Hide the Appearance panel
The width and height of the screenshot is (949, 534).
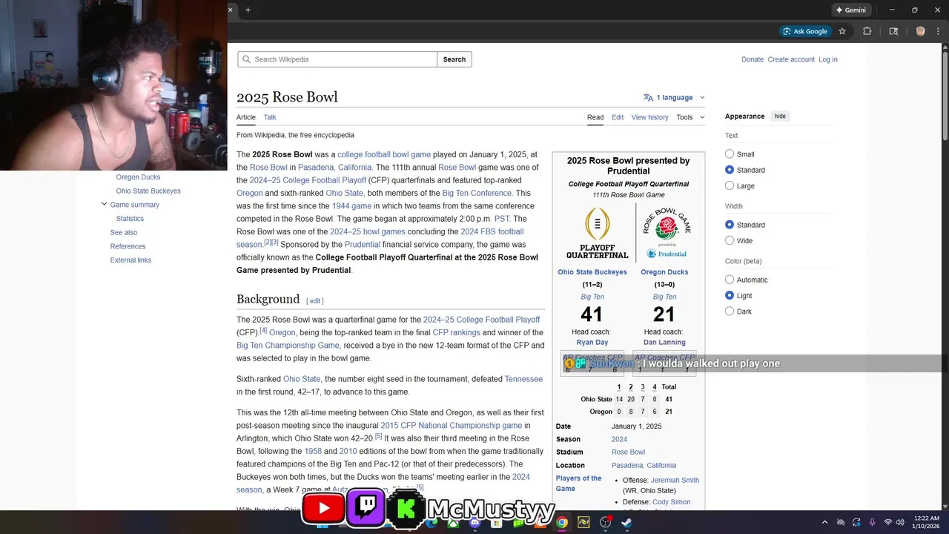click(780, 116)
